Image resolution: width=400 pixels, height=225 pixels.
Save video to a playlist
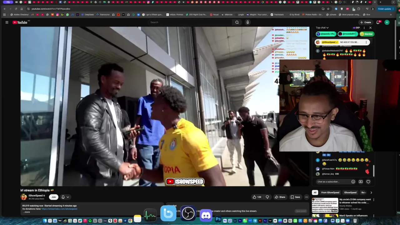(x=295, y=197)
